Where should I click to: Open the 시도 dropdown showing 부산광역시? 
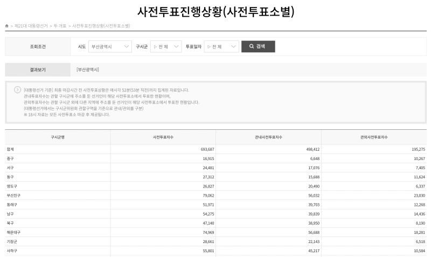110,46
